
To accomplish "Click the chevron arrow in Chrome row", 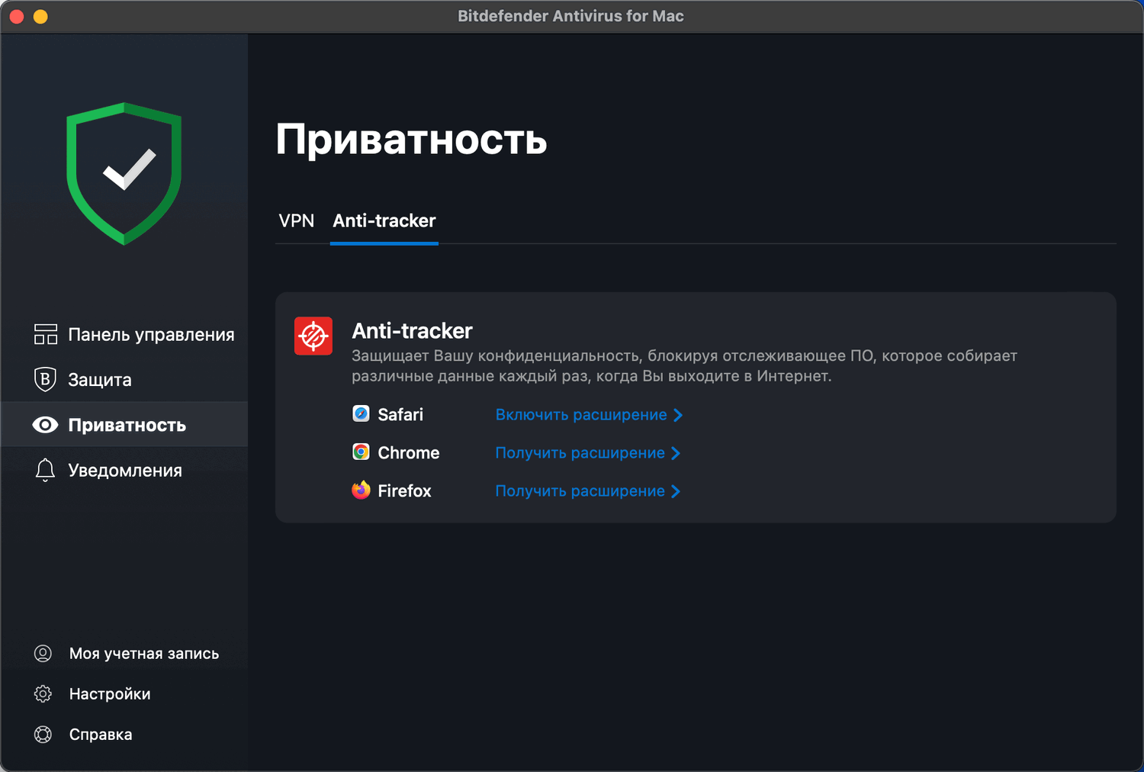I will pyautogui.click(x=676, y=453).
